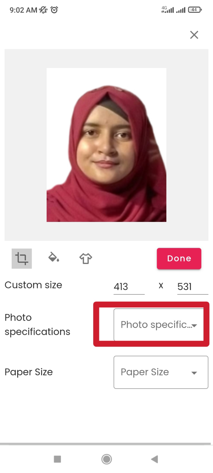
Task: Open the background color fill tool
Action: click(x=54, y=257)
